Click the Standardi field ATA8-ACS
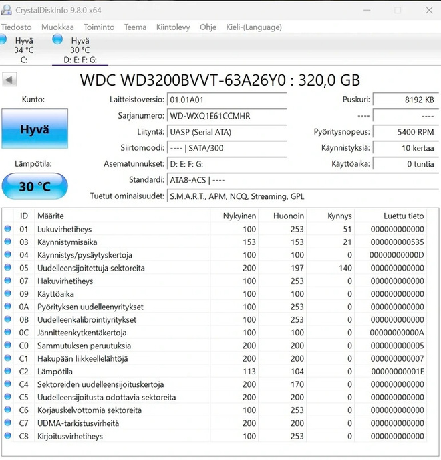 coord(303,180)
